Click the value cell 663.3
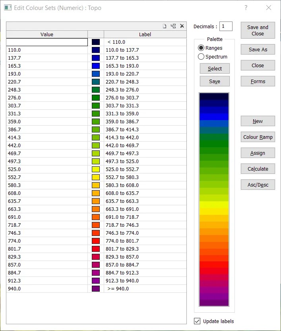 [47, 209]
